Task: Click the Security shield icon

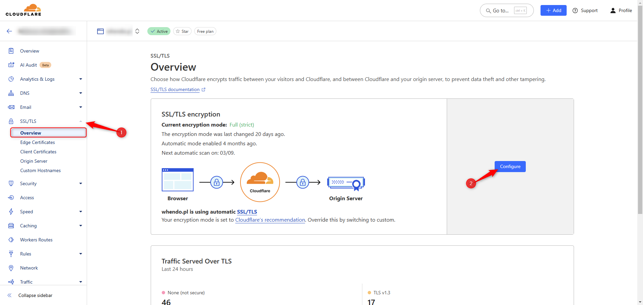Action: pos(11,183)
